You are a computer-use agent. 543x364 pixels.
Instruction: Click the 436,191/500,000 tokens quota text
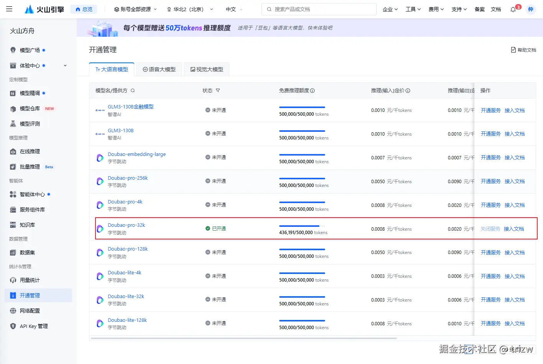pyautogui.click(x=303, y=233)
